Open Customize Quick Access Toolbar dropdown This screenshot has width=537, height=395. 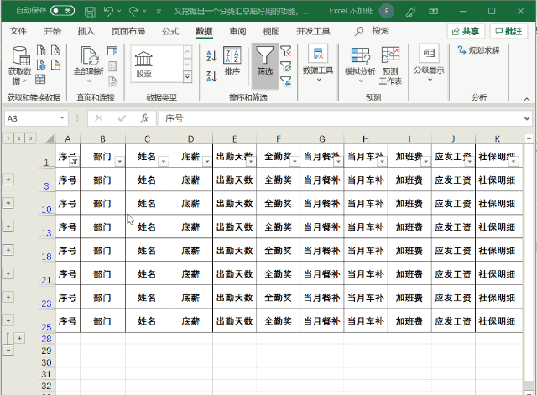tap(159, 12)
